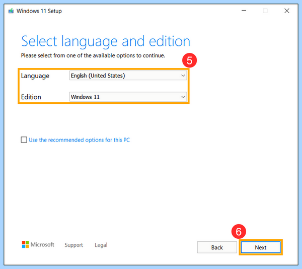This screenshot has height=269, width=302.
Task: Minimize the Windows 11 Setup window
Action: (x=244, y=11)
